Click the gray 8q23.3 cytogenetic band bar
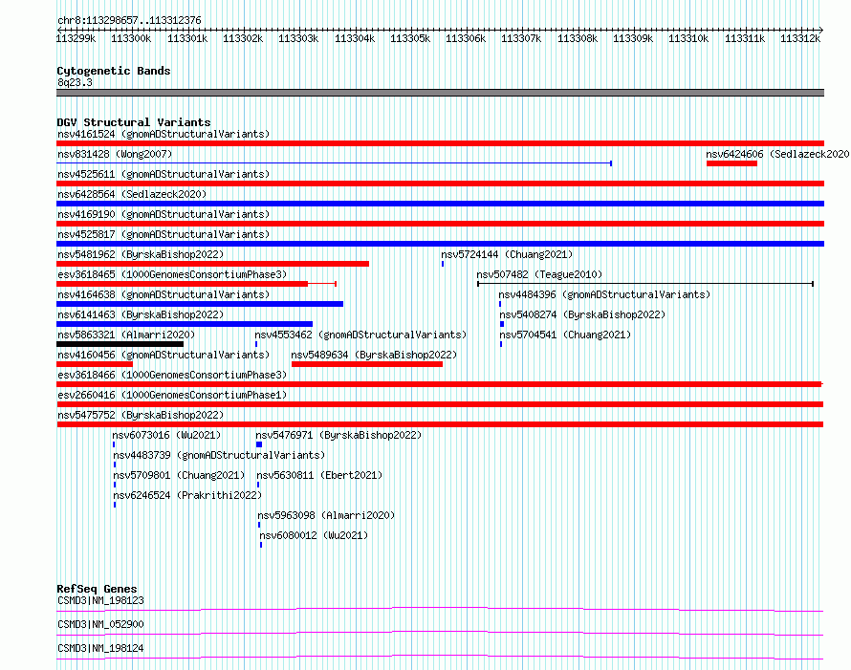Image resolution: width=851 pixels, height=670 pixels. (x=440, y=93)
